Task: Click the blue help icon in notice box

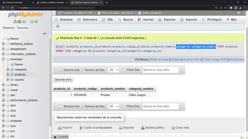Action: [x=58, y=26]
